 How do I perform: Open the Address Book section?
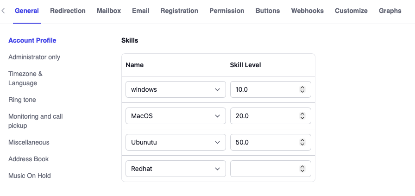pyautogui.click(x=29, y=159)
